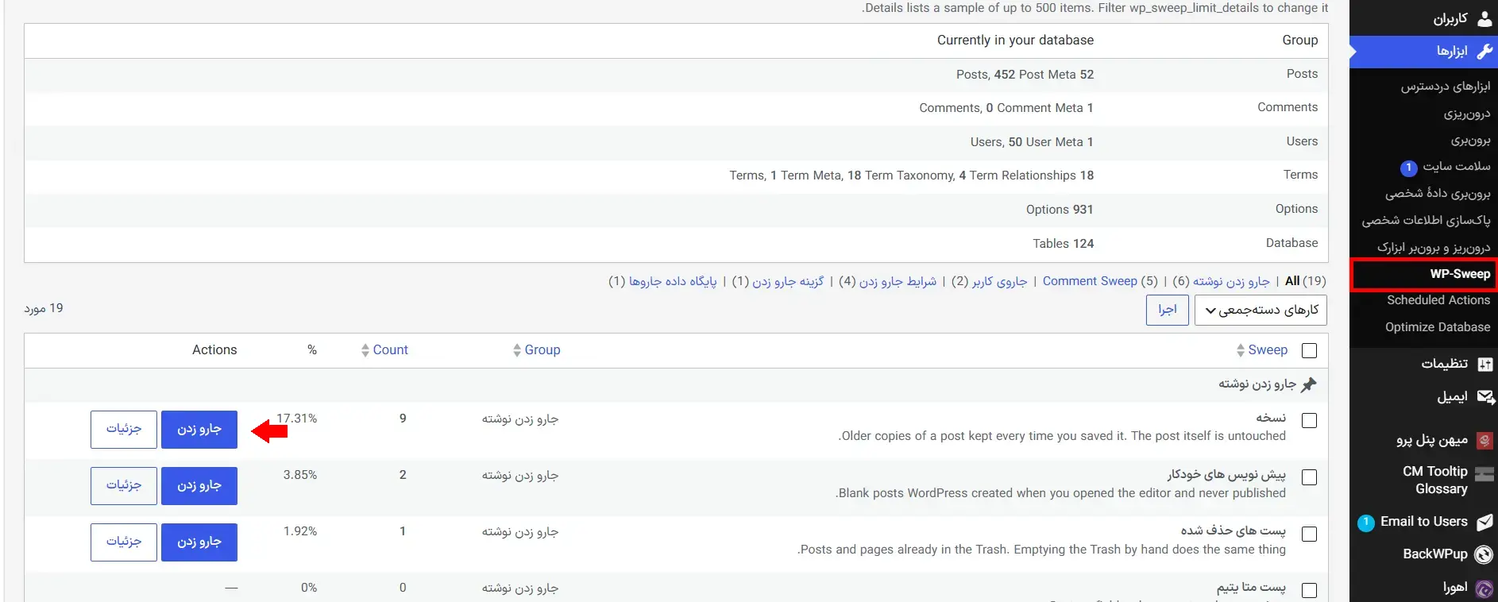Image resolution: width=1498 pixels, height=602 pixels.
Task: Open برون‌بری export menu item
Action: [1471, 141]
